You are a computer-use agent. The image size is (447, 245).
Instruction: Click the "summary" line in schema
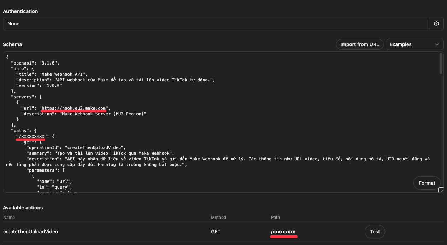pyautogui.click(x=100, y=153)
